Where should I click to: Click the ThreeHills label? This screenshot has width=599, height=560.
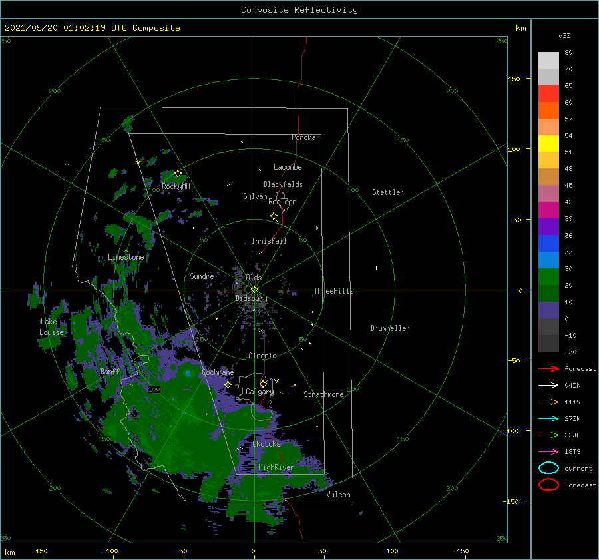point(334,291)
